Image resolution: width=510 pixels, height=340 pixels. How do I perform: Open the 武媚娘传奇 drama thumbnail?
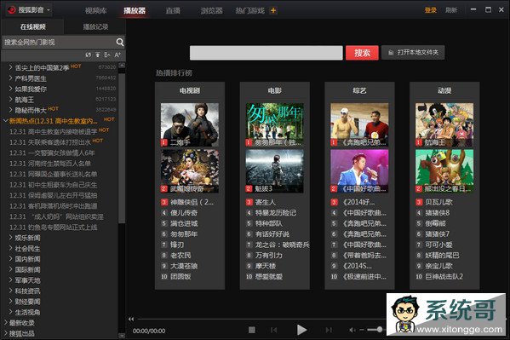[x=190, y=171]
